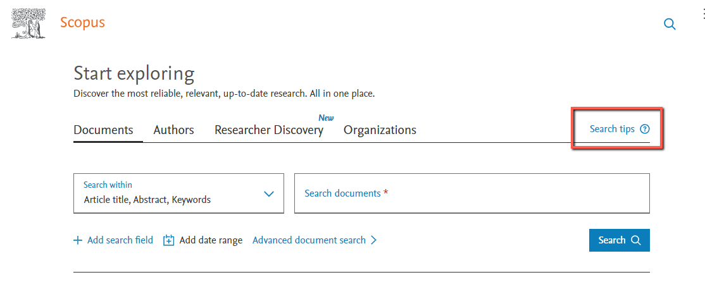Screen dimensions: 705x282
Task: Click the magnifier icon inside the Search button
Action: [636, 240]
